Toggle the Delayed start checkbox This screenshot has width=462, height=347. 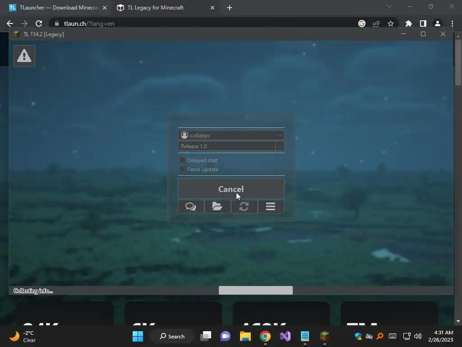tap(182, 160)
